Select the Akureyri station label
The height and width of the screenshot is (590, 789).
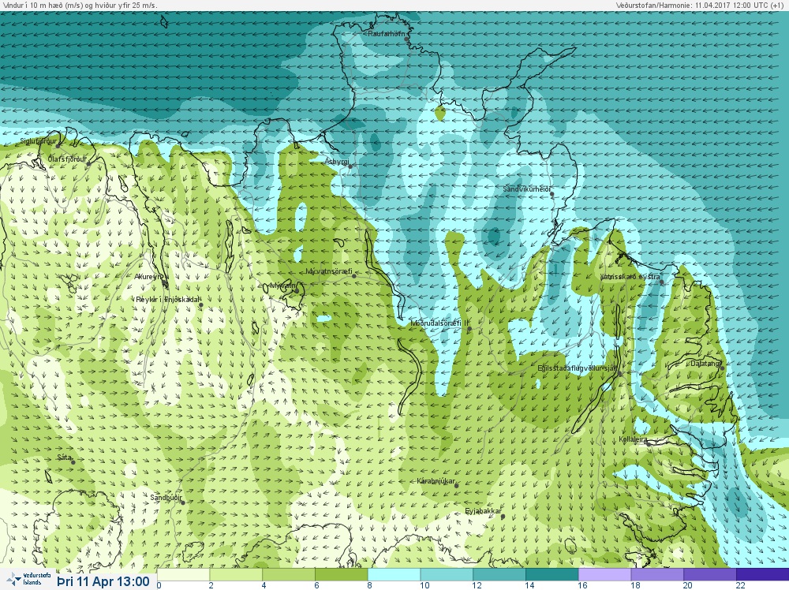(x=149, y=277)
